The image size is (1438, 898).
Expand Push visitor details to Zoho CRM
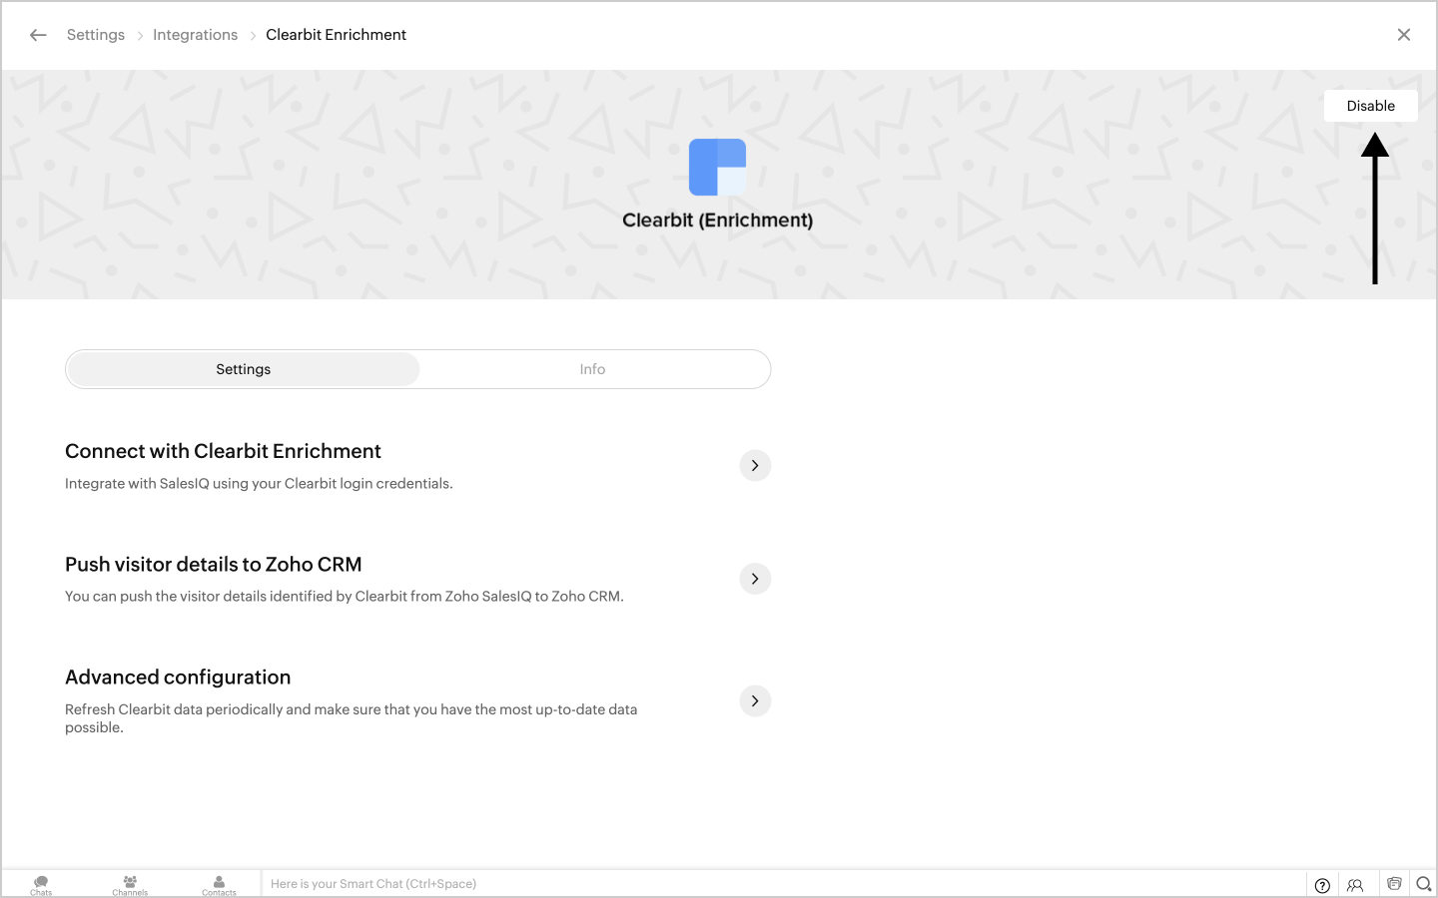click(x=755, y=579)
